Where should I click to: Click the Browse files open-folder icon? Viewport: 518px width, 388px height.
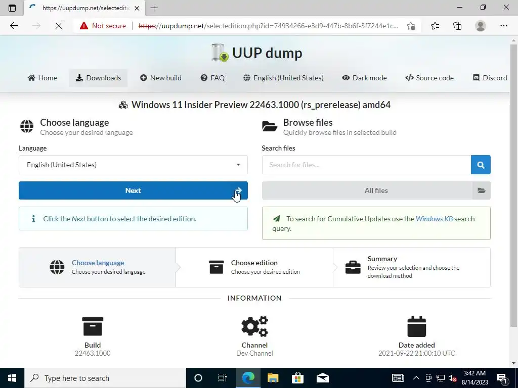[x=270, y=126]
